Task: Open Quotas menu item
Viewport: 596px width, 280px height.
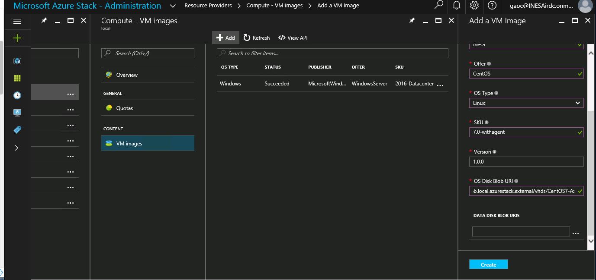Action: (148, 108)
